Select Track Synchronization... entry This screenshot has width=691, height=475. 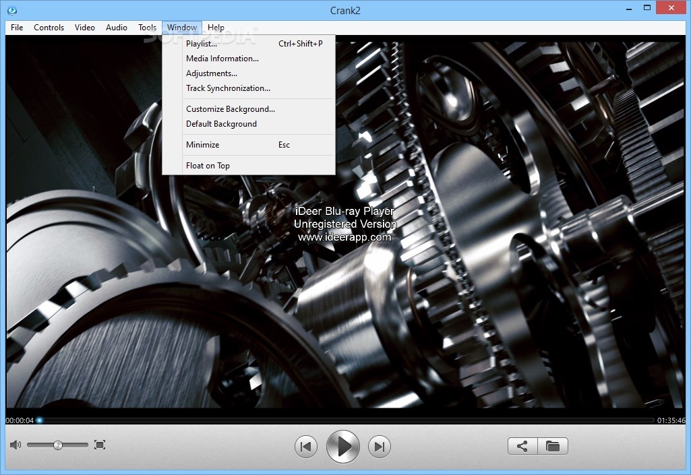[x=249, y=88]
